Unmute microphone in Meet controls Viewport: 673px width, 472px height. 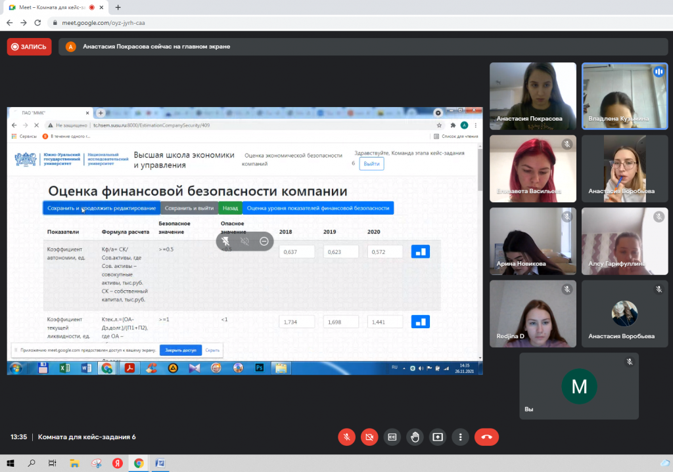[x=346, y=437]
